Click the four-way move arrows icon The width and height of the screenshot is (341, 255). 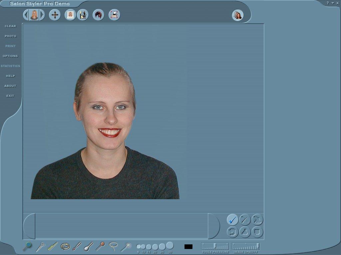coord(55,15)
